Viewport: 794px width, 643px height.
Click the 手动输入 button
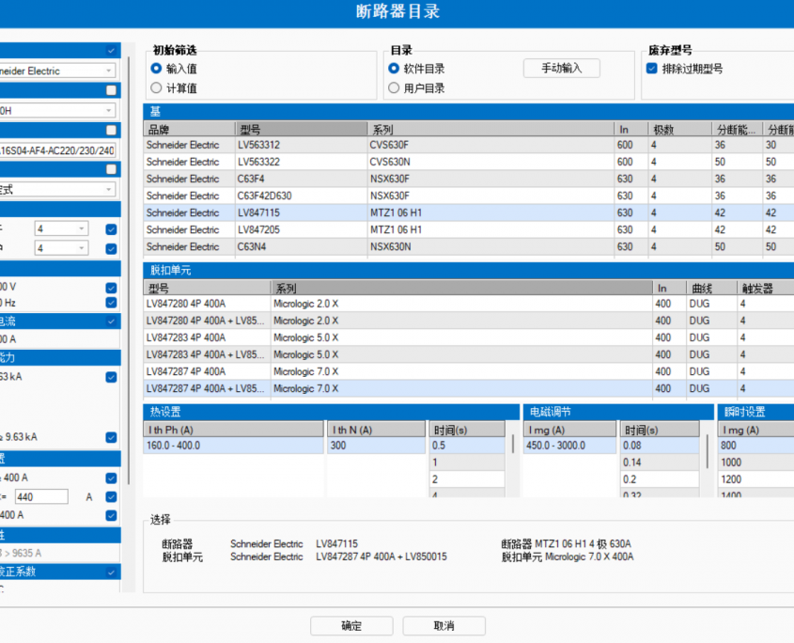pyautogui.click(x=562, y=69)
